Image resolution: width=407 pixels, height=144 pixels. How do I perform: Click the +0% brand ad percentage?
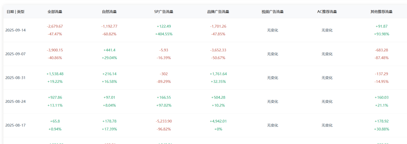click(x=218, y=129)
